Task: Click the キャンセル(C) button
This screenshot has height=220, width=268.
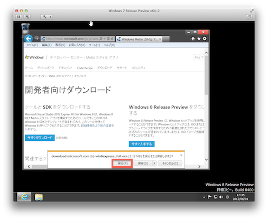Action: pos(170,164)
